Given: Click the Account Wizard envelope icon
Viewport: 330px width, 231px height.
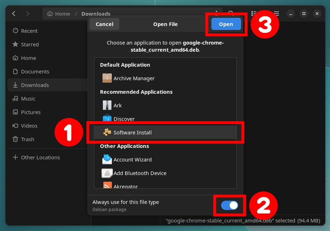Looking at the screenshot, I should 107,159.
